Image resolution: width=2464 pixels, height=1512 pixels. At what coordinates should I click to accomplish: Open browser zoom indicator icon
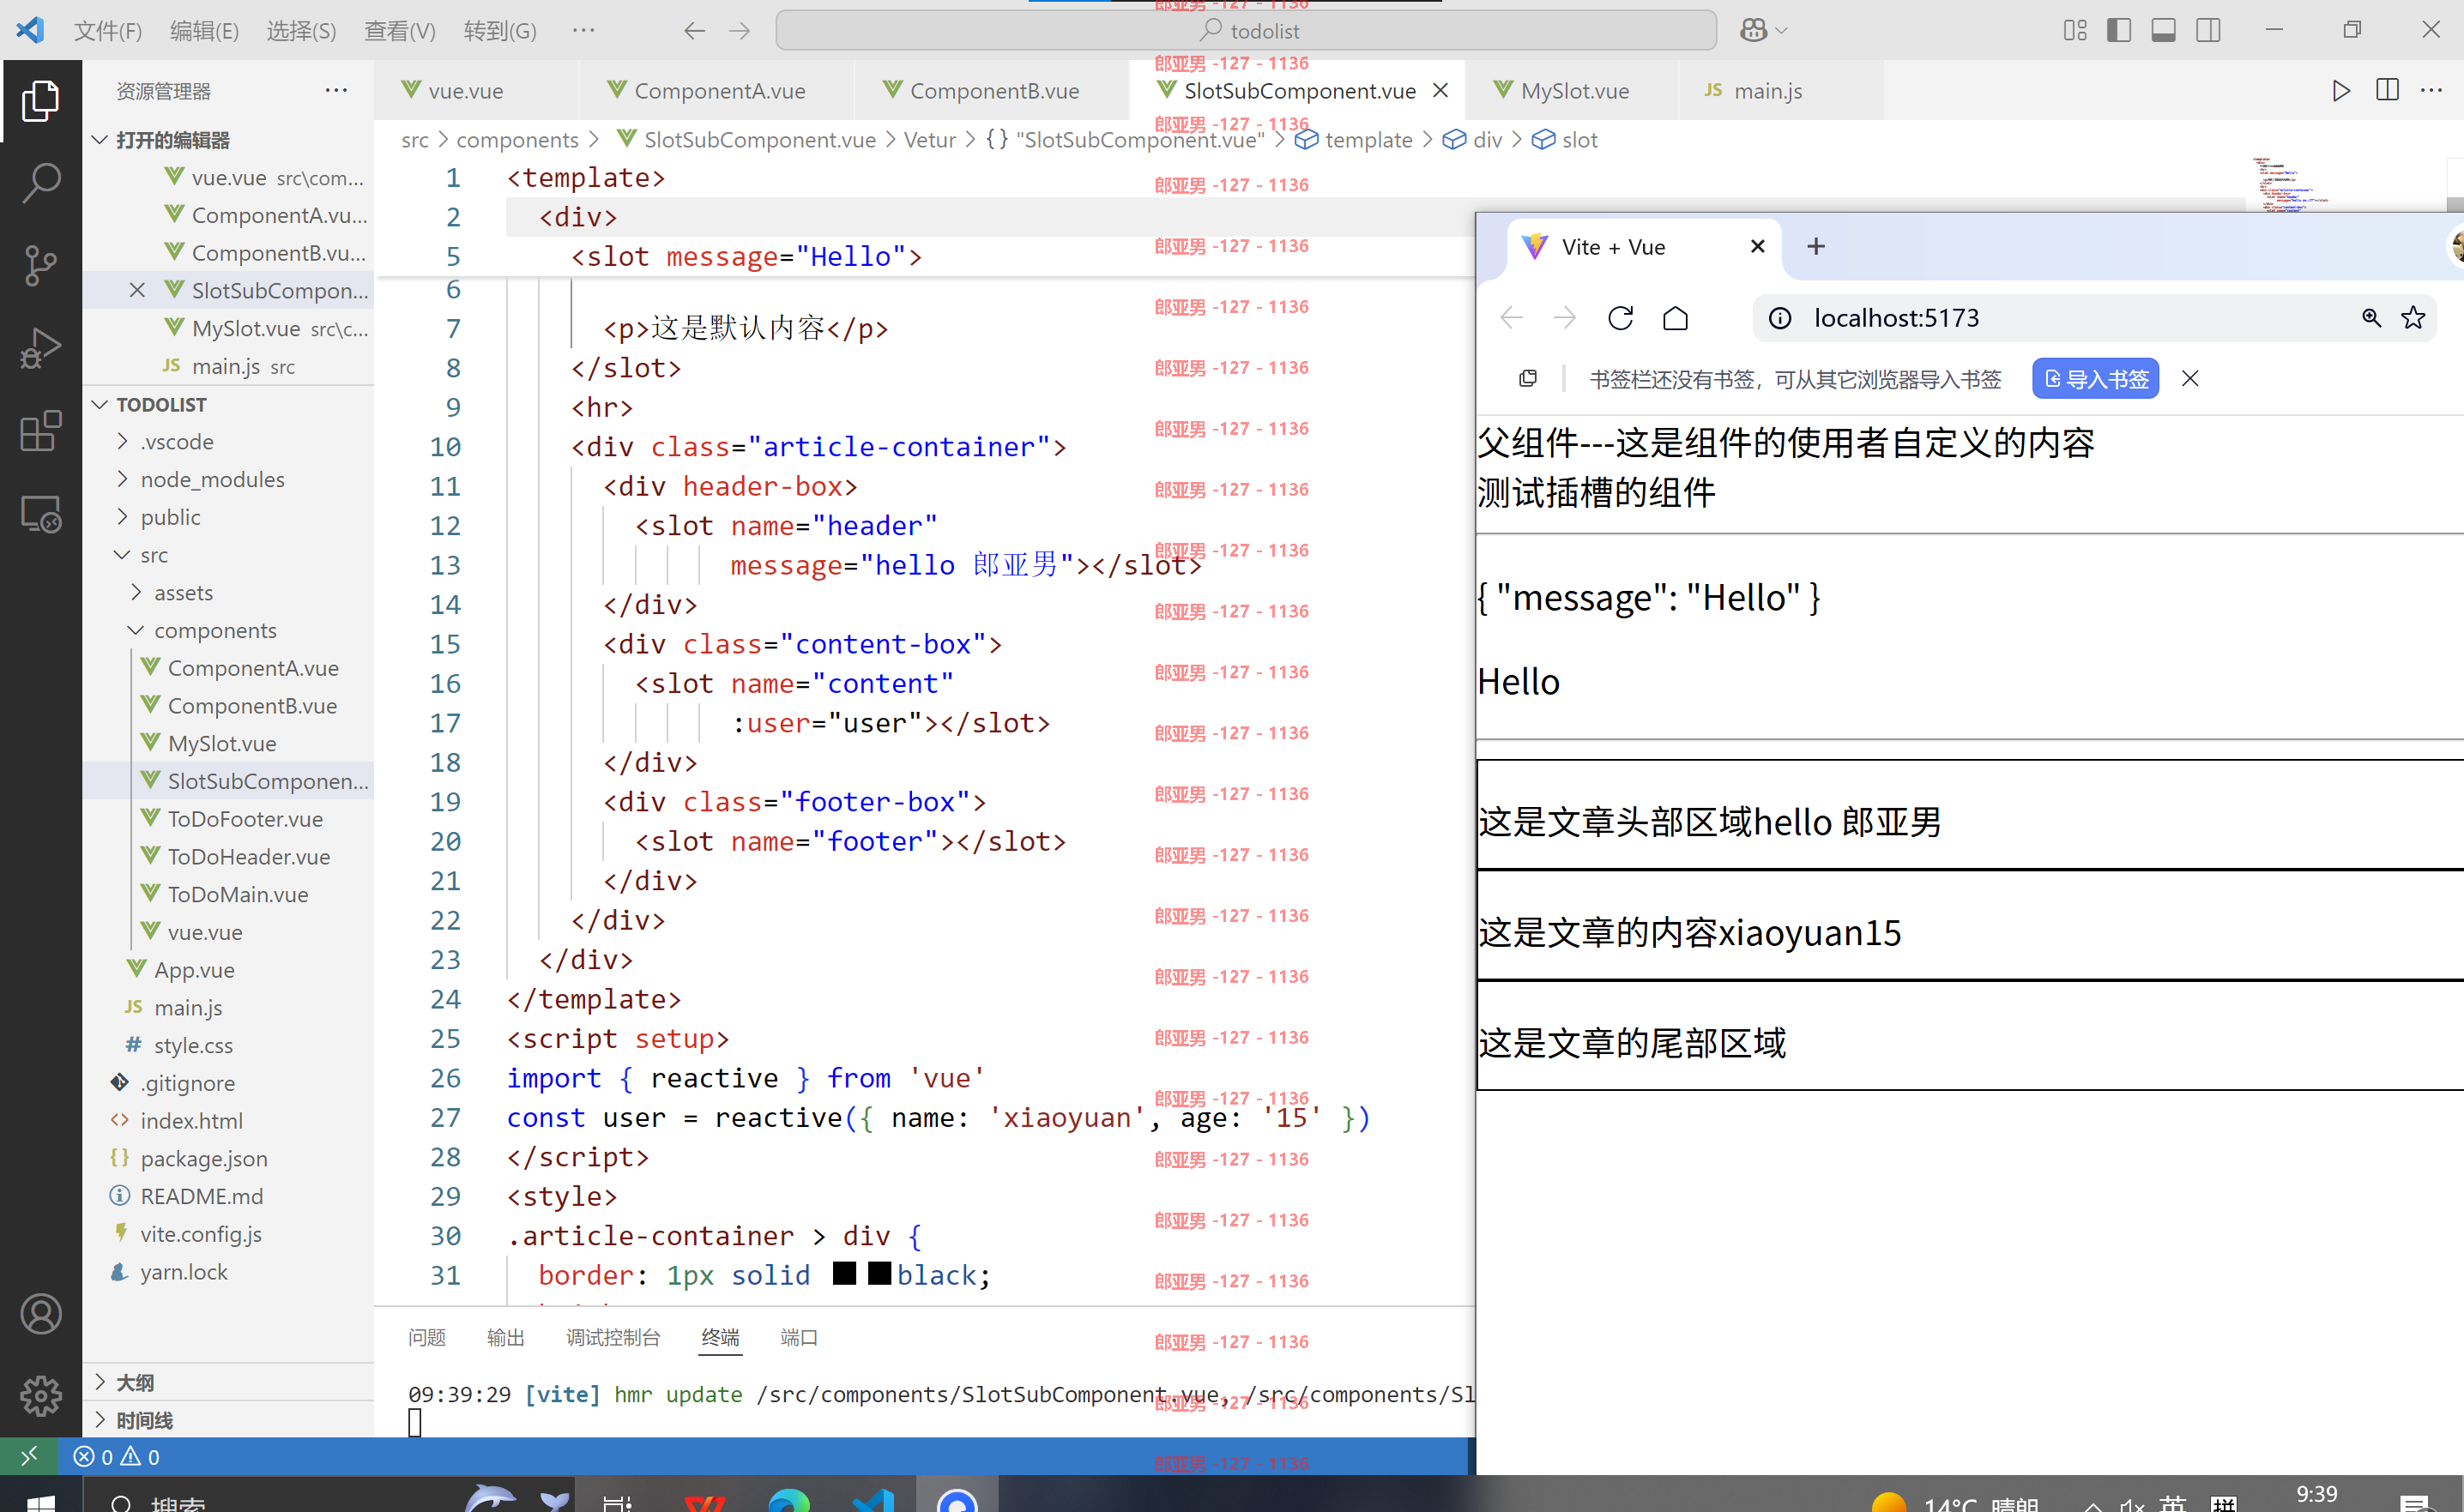coord(2371,318)
